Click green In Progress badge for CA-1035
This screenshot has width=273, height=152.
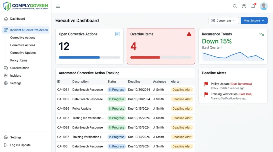(x=117, y=99)
